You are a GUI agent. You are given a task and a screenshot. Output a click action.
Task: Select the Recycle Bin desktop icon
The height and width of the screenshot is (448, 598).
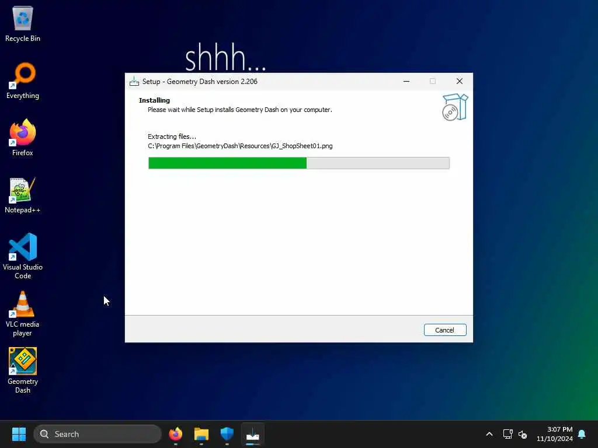[23, 24]
